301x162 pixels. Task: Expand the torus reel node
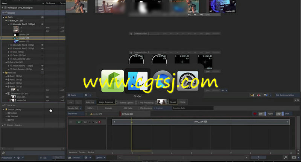pos(9,52)
